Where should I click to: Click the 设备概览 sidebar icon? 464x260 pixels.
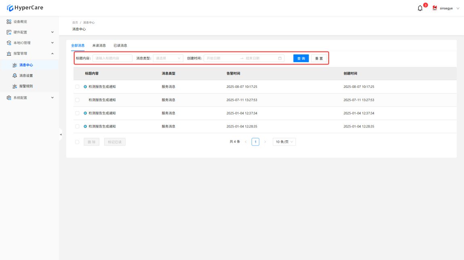tap(9, 22)
